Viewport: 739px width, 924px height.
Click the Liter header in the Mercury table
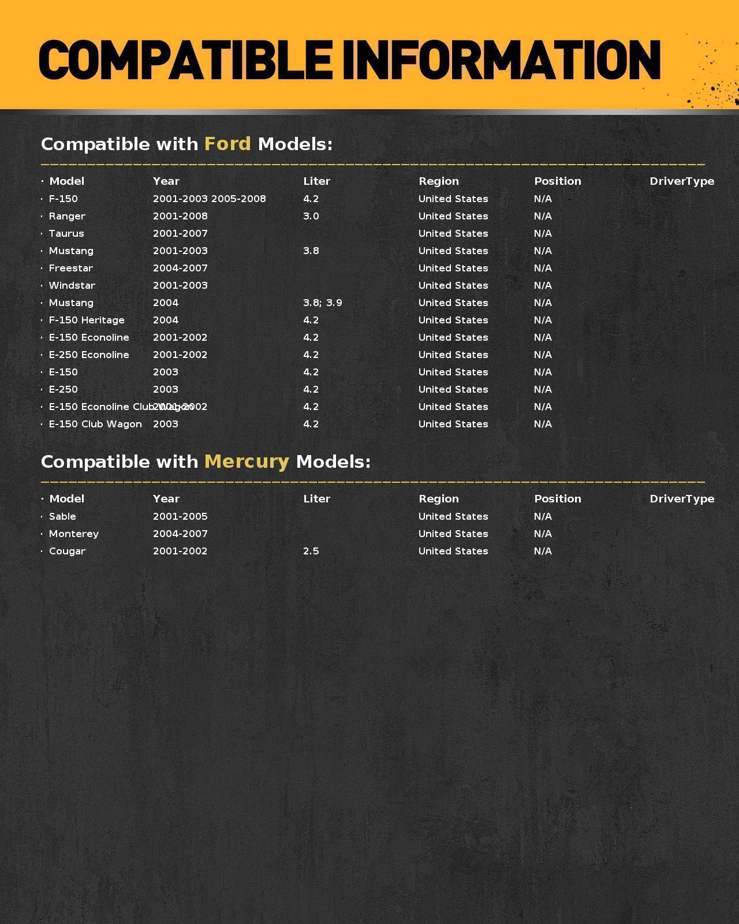[316, 499]
